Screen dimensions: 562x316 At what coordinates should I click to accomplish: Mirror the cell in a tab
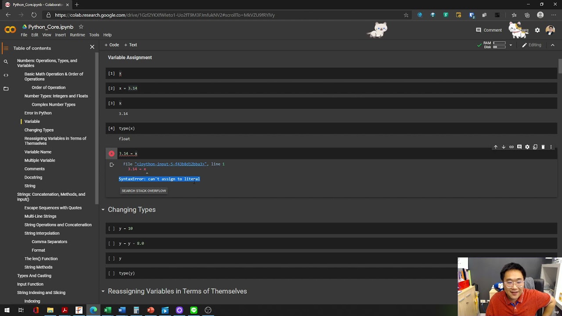tap(535, 147)
